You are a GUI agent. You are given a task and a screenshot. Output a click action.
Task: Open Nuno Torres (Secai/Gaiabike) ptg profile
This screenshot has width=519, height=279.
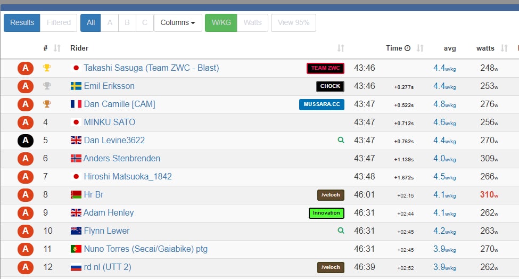[x=146, y=249]
